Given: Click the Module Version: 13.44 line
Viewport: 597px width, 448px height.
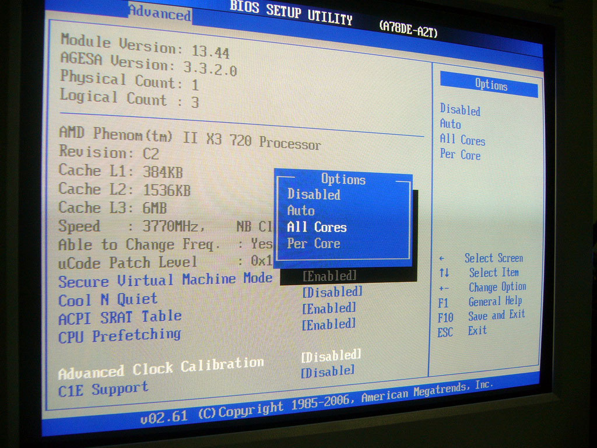Looking at the screenshot, I should pyautogui.click(x=145, y=46).
